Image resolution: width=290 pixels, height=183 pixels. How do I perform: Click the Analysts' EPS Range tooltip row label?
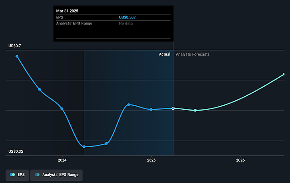tap(74, 23)
